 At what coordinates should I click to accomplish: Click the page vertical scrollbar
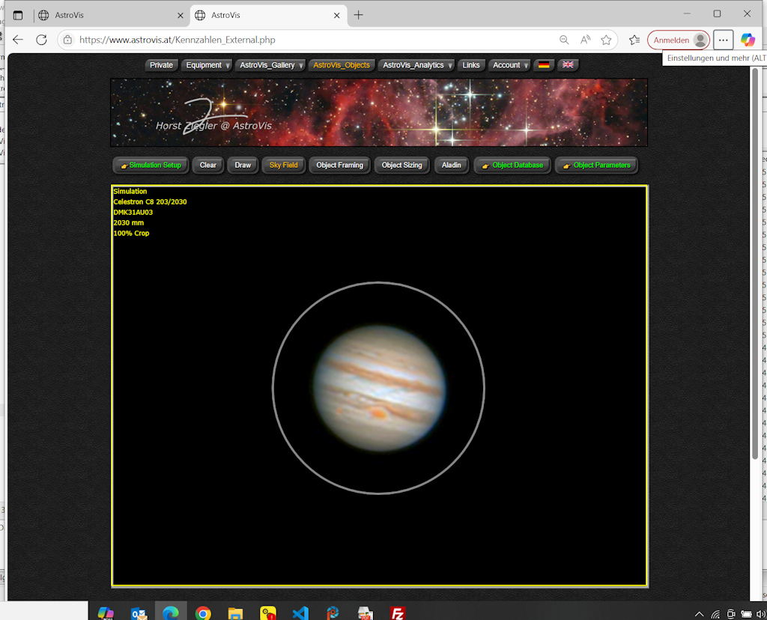click(754, 262)
